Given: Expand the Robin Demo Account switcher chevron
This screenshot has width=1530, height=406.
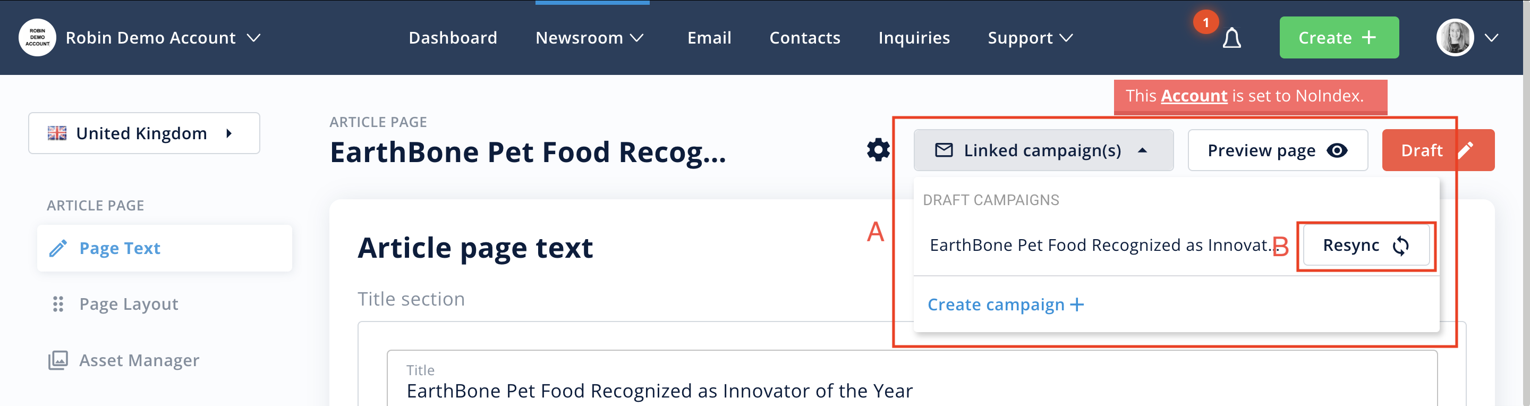Looking at the screenshot, I should [253, 38].
